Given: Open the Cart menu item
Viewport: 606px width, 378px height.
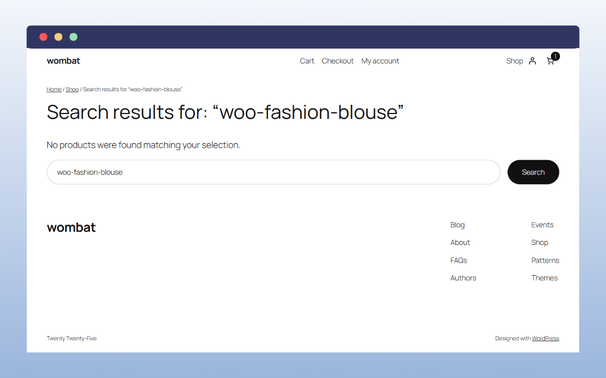Looking at the screenshot, I should 307,61.
